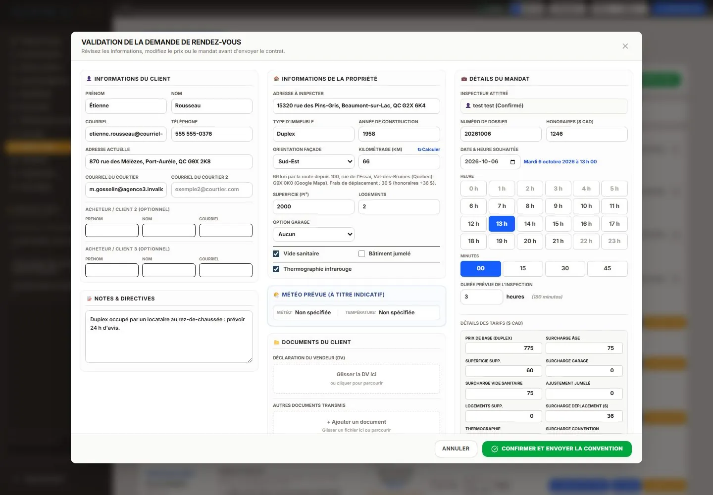Click Annuler button

[x=456, y=449]
